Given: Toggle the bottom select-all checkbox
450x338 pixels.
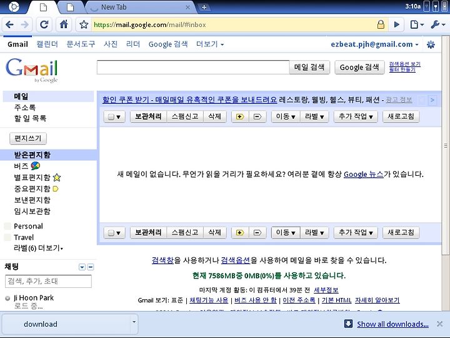Looking at the screenshot, I should (111, 233).
